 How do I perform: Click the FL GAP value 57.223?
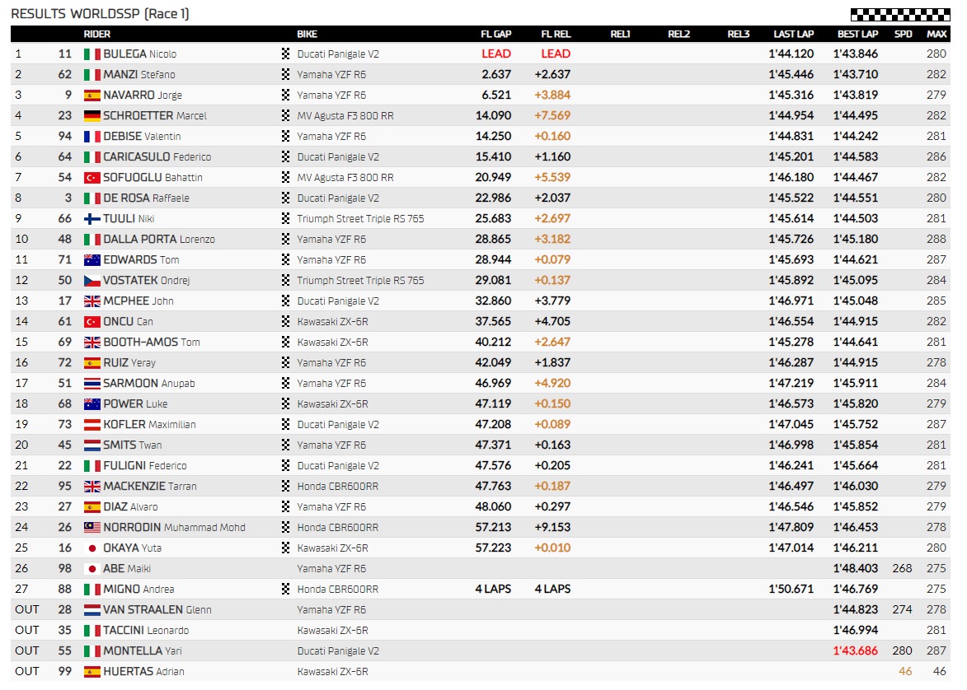[x=493, y=548]
